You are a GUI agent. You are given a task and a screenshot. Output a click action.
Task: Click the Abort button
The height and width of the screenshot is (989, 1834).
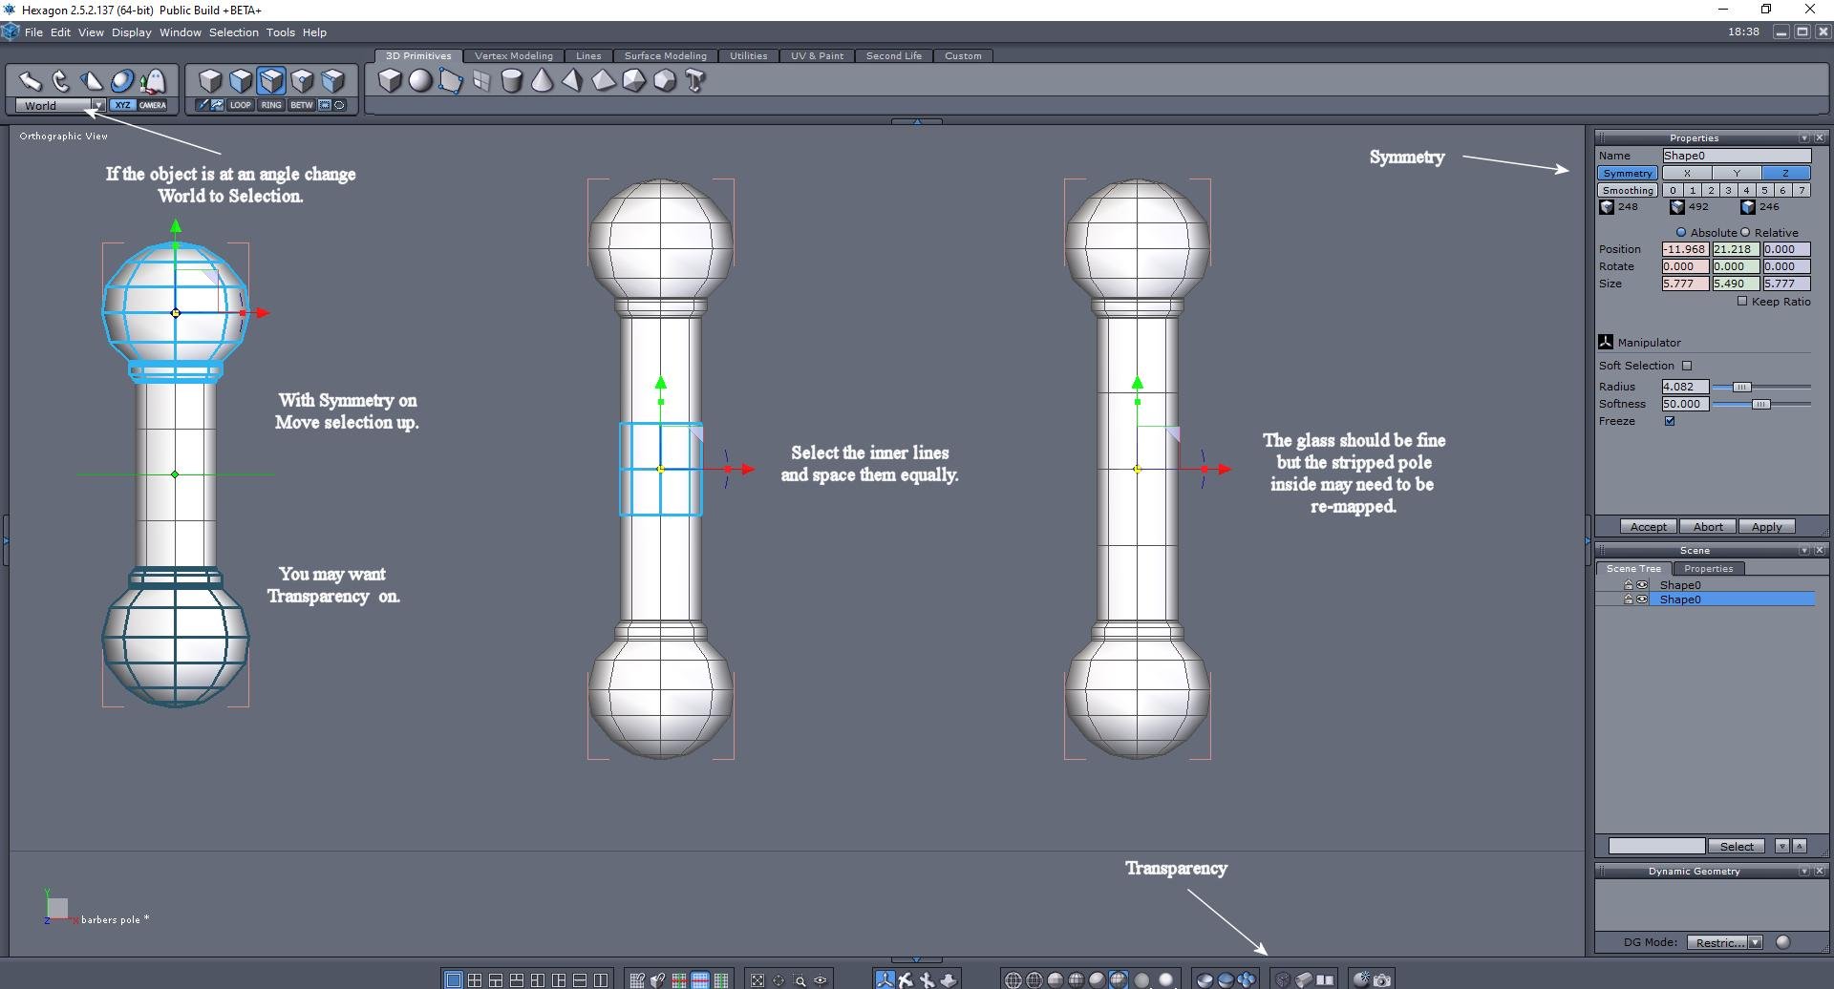click(1708, 527)
